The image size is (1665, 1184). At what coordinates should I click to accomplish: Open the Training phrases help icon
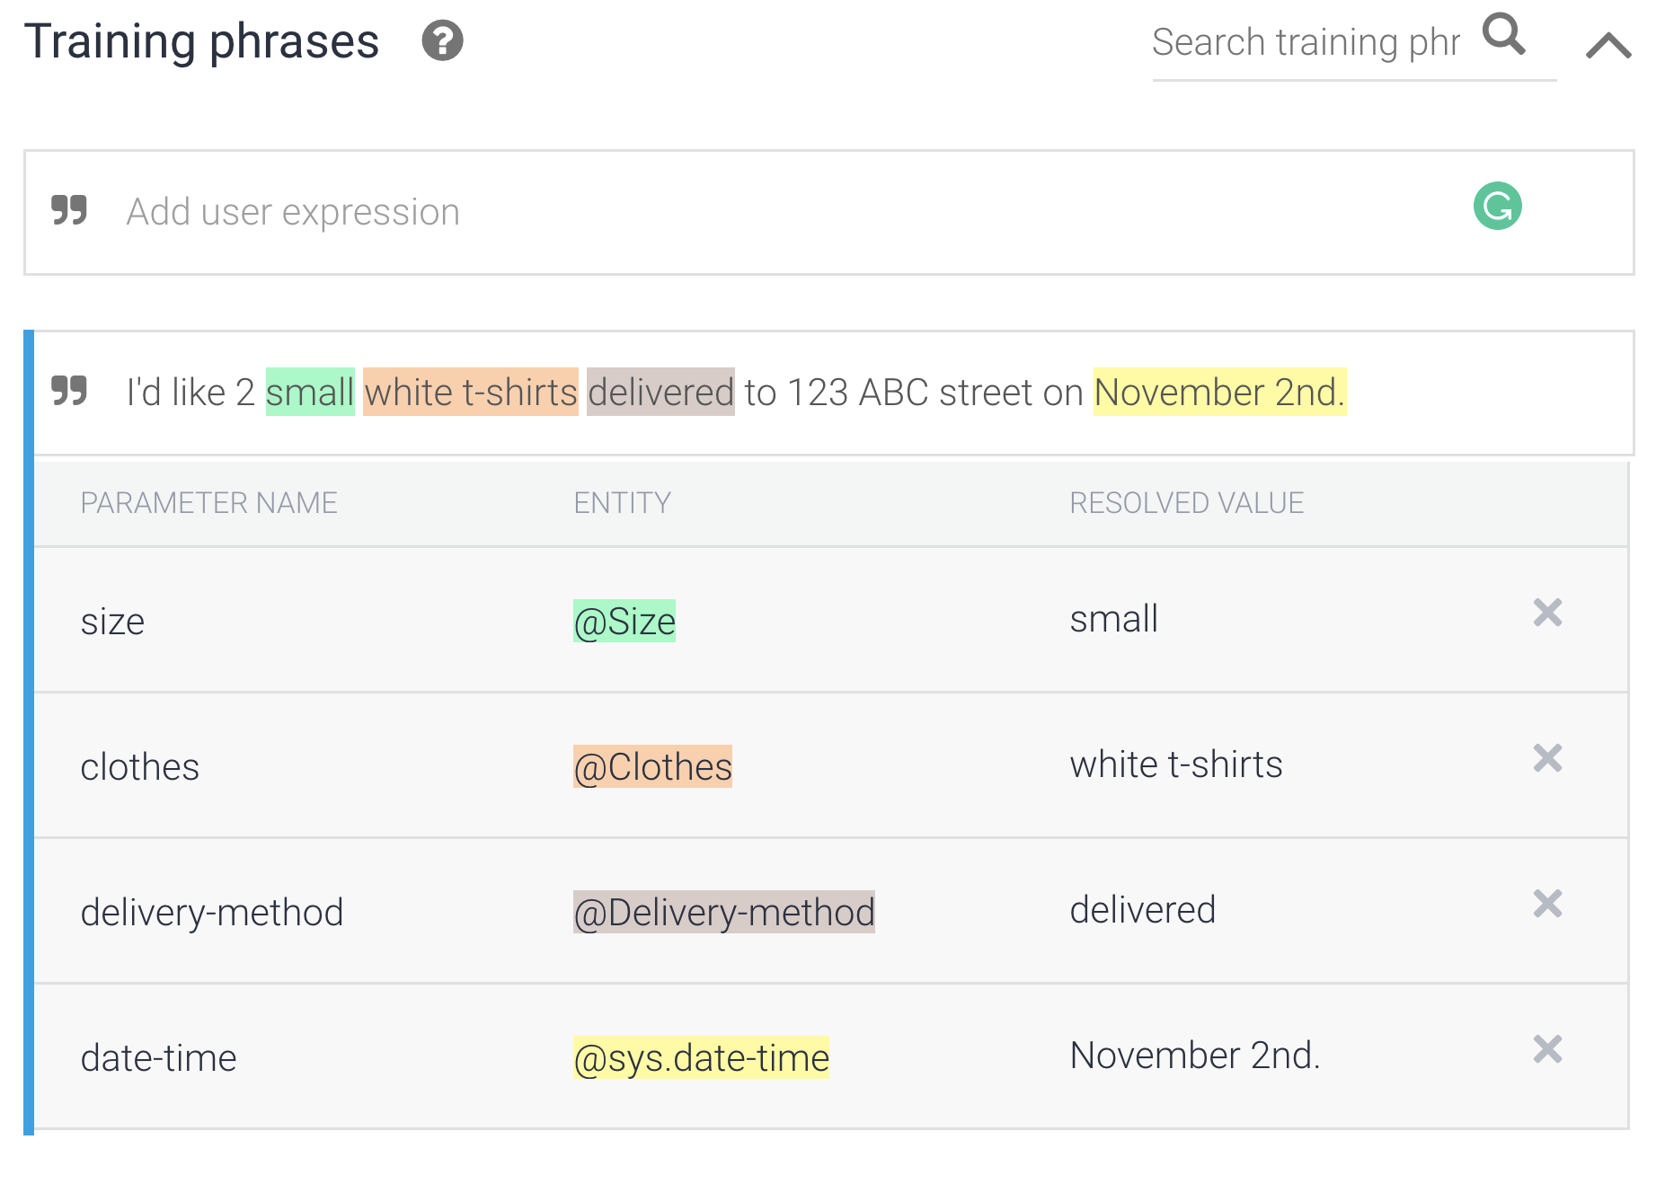442,41
